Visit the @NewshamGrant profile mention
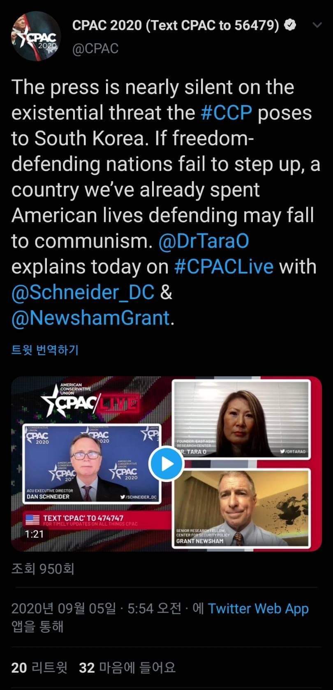Viewport: 333px width, 690px height. coord(90,318)
